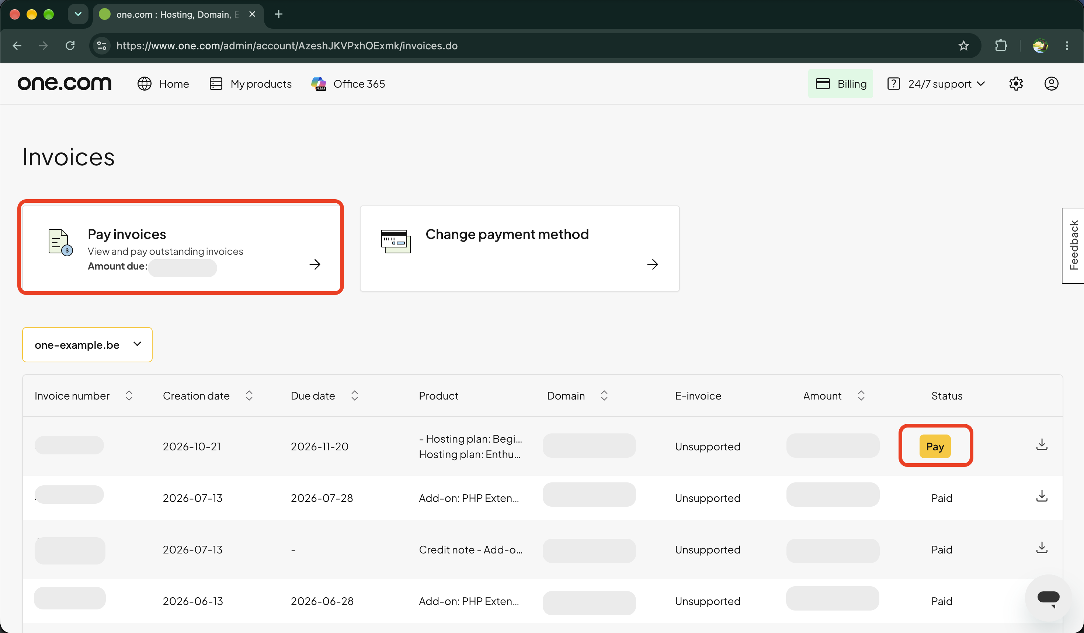
Task: Sort invoices by Amount
Action: pyautogui.click(x=861, y=395)
